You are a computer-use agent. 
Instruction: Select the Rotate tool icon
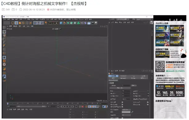tap(23, 23)
